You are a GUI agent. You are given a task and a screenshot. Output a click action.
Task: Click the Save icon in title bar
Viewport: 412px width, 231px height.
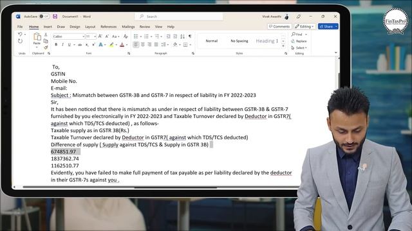(x=55, y=17)
